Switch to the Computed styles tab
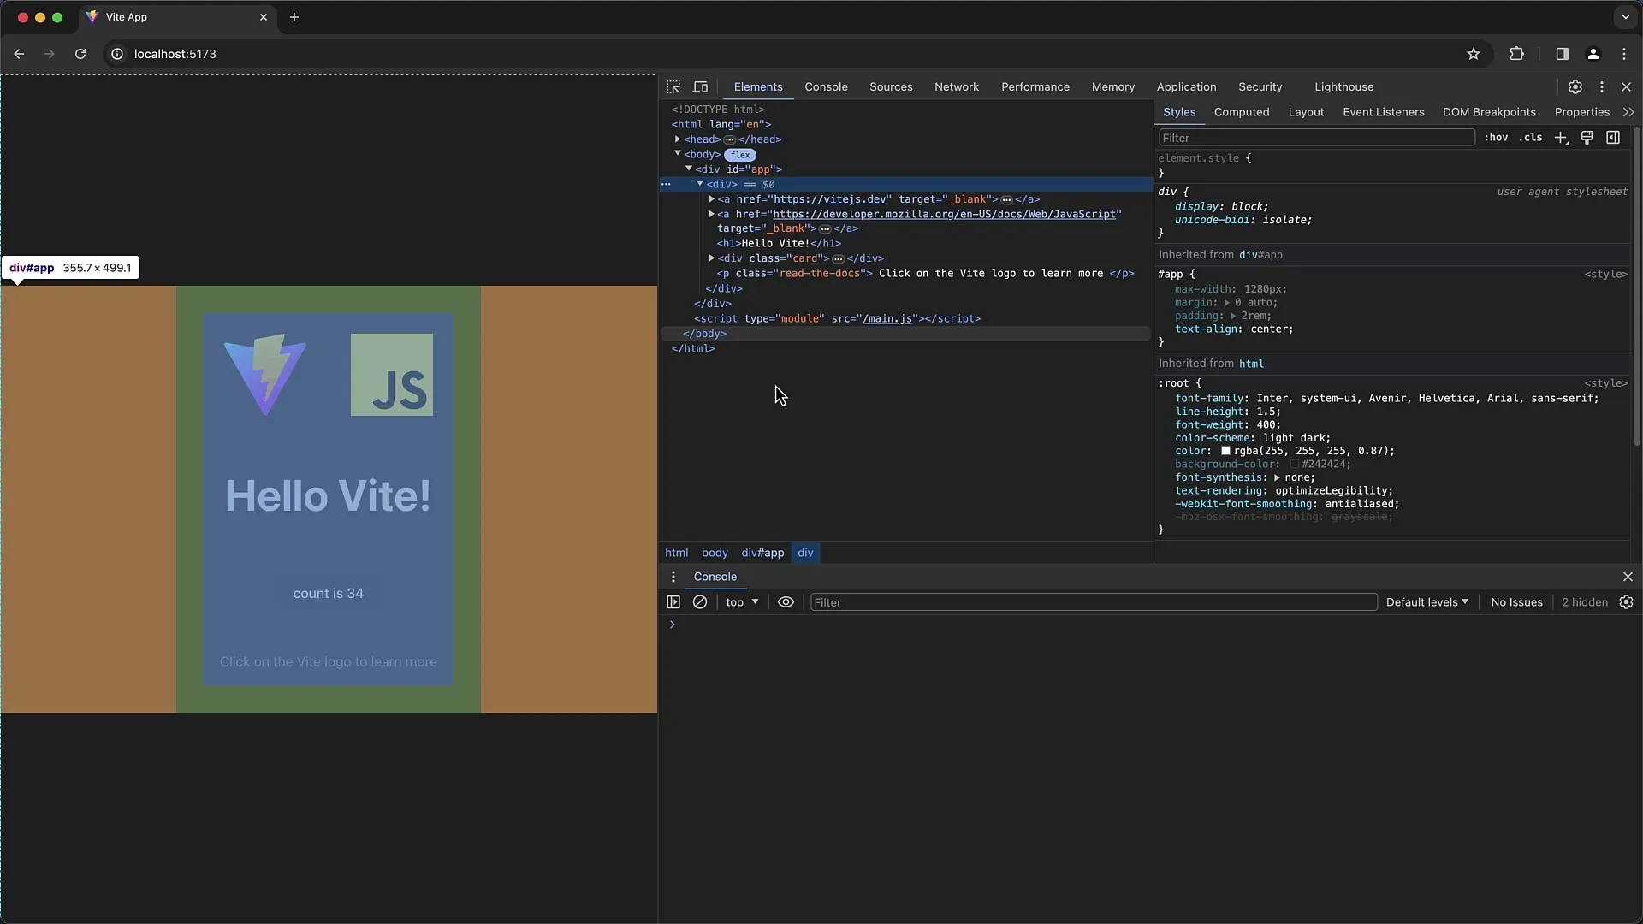This screenshot has width=1643, height=924. pyautogui.click(x=1242, y=112)
